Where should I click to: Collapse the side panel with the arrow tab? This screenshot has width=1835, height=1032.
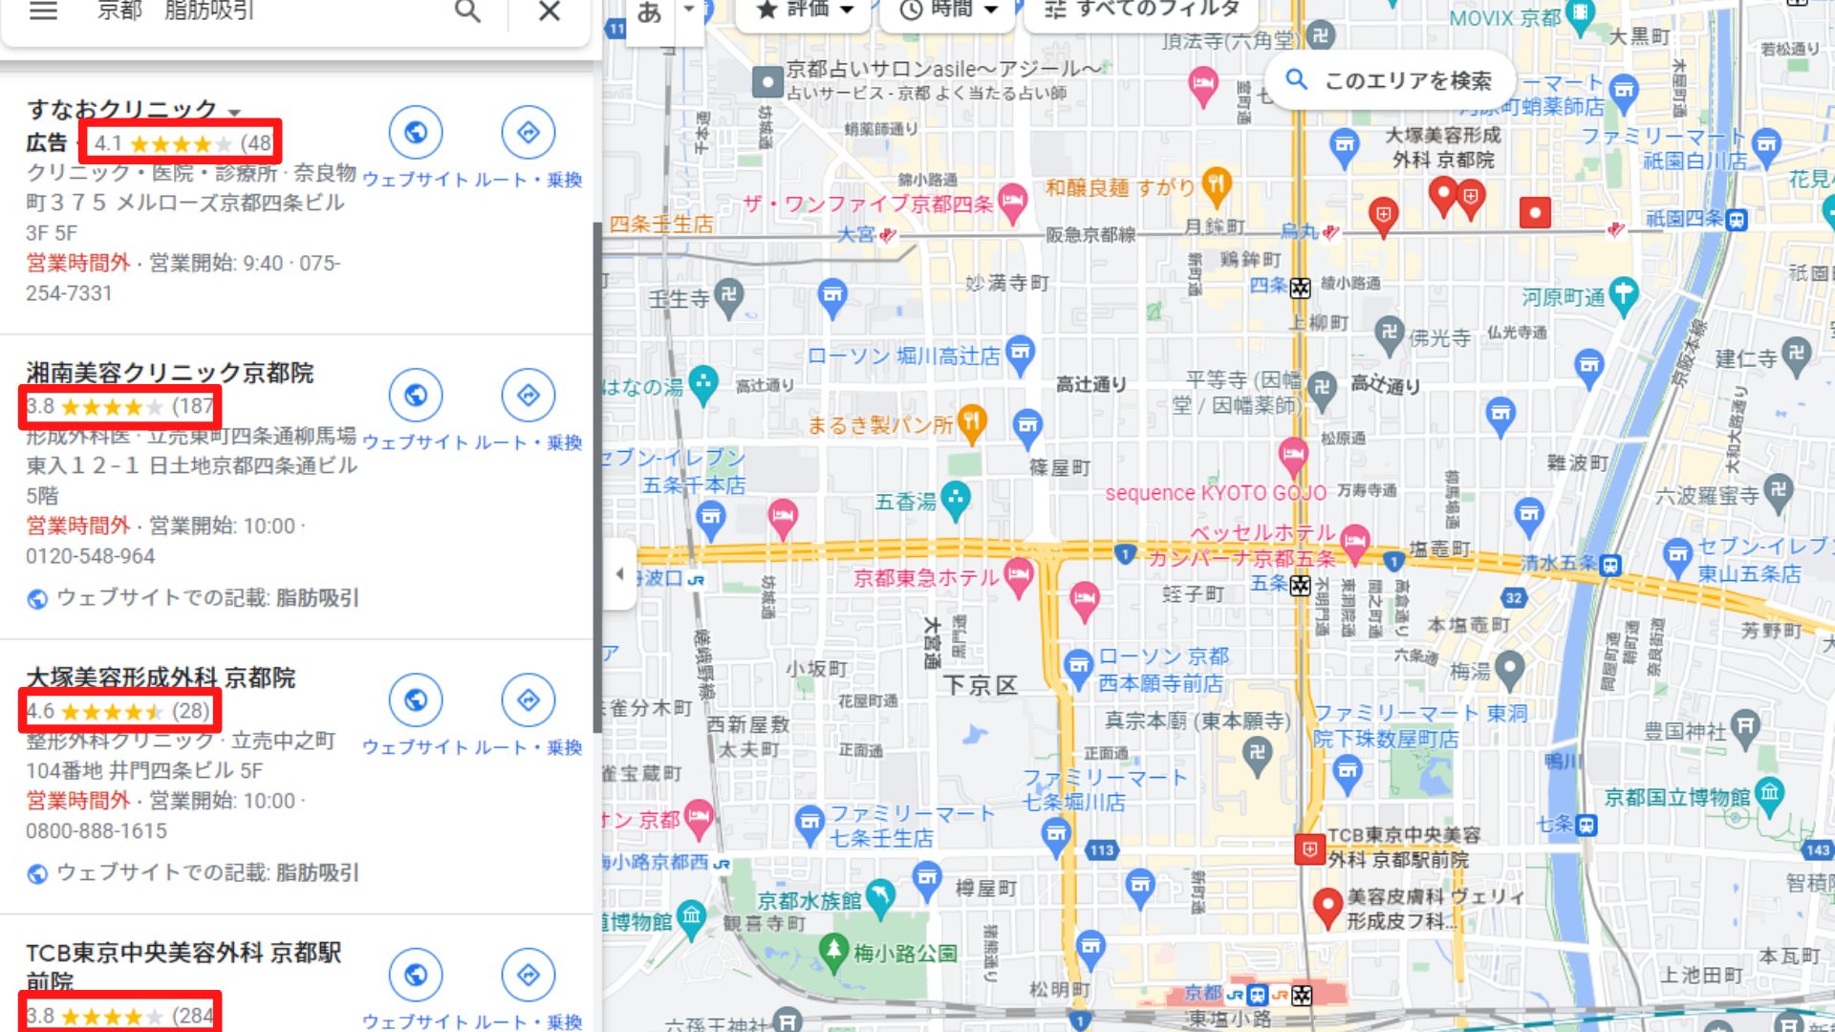pyautogui.click(x=619, y=574)
